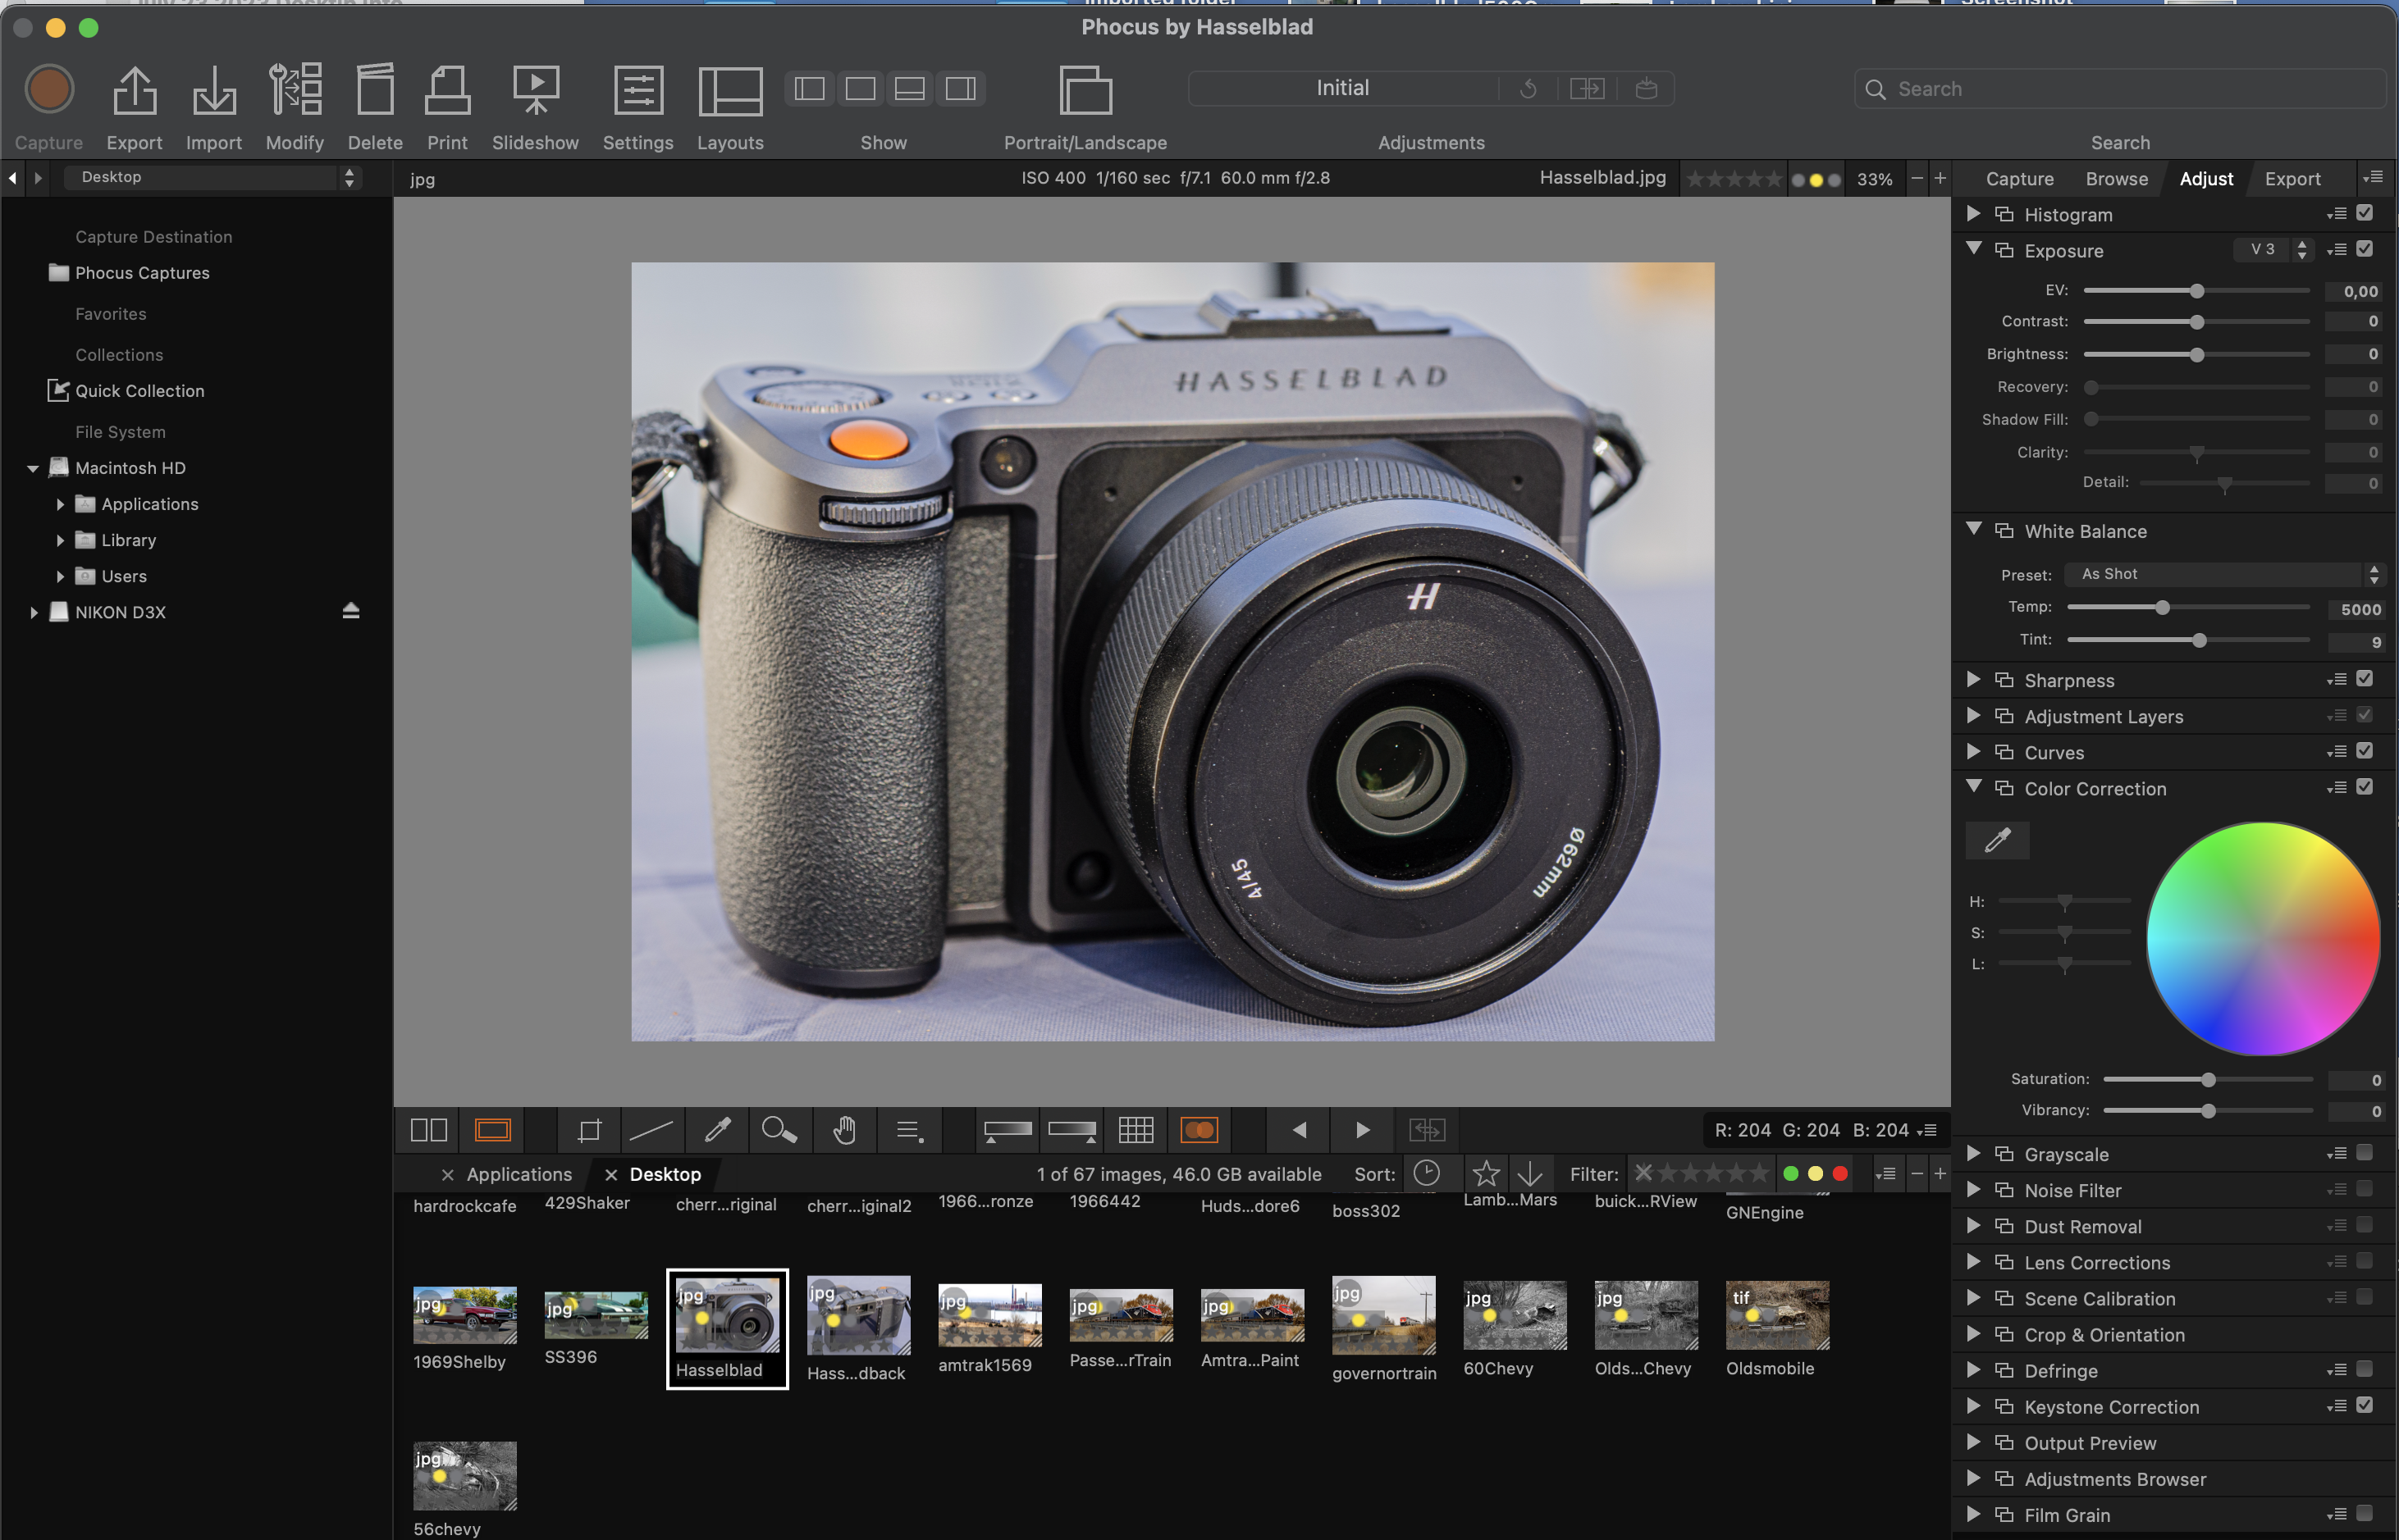Expand the Histogram panel

(1974, 214)
